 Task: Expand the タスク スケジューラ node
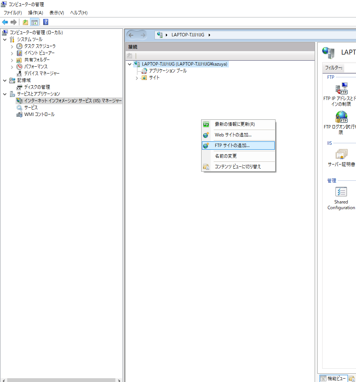coord(12,46)
